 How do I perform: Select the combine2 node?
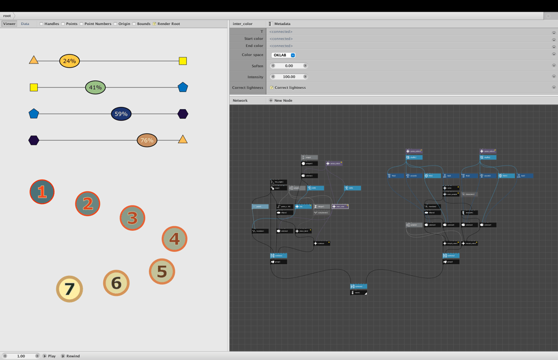(x=451, y=256)
